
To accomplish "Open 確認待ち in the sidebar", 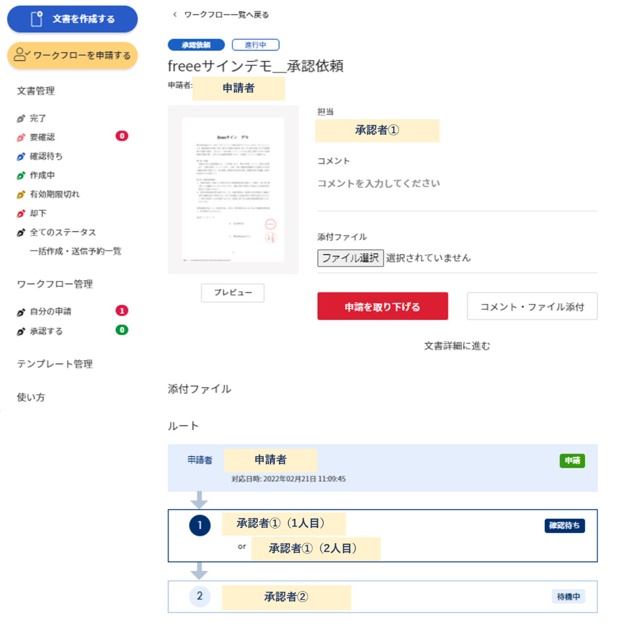I will point(46,156).
